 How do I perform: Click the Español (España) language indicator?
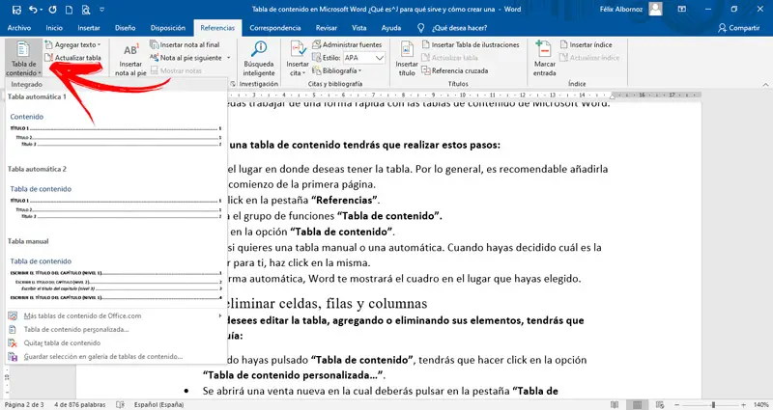(x=158, y=404)
